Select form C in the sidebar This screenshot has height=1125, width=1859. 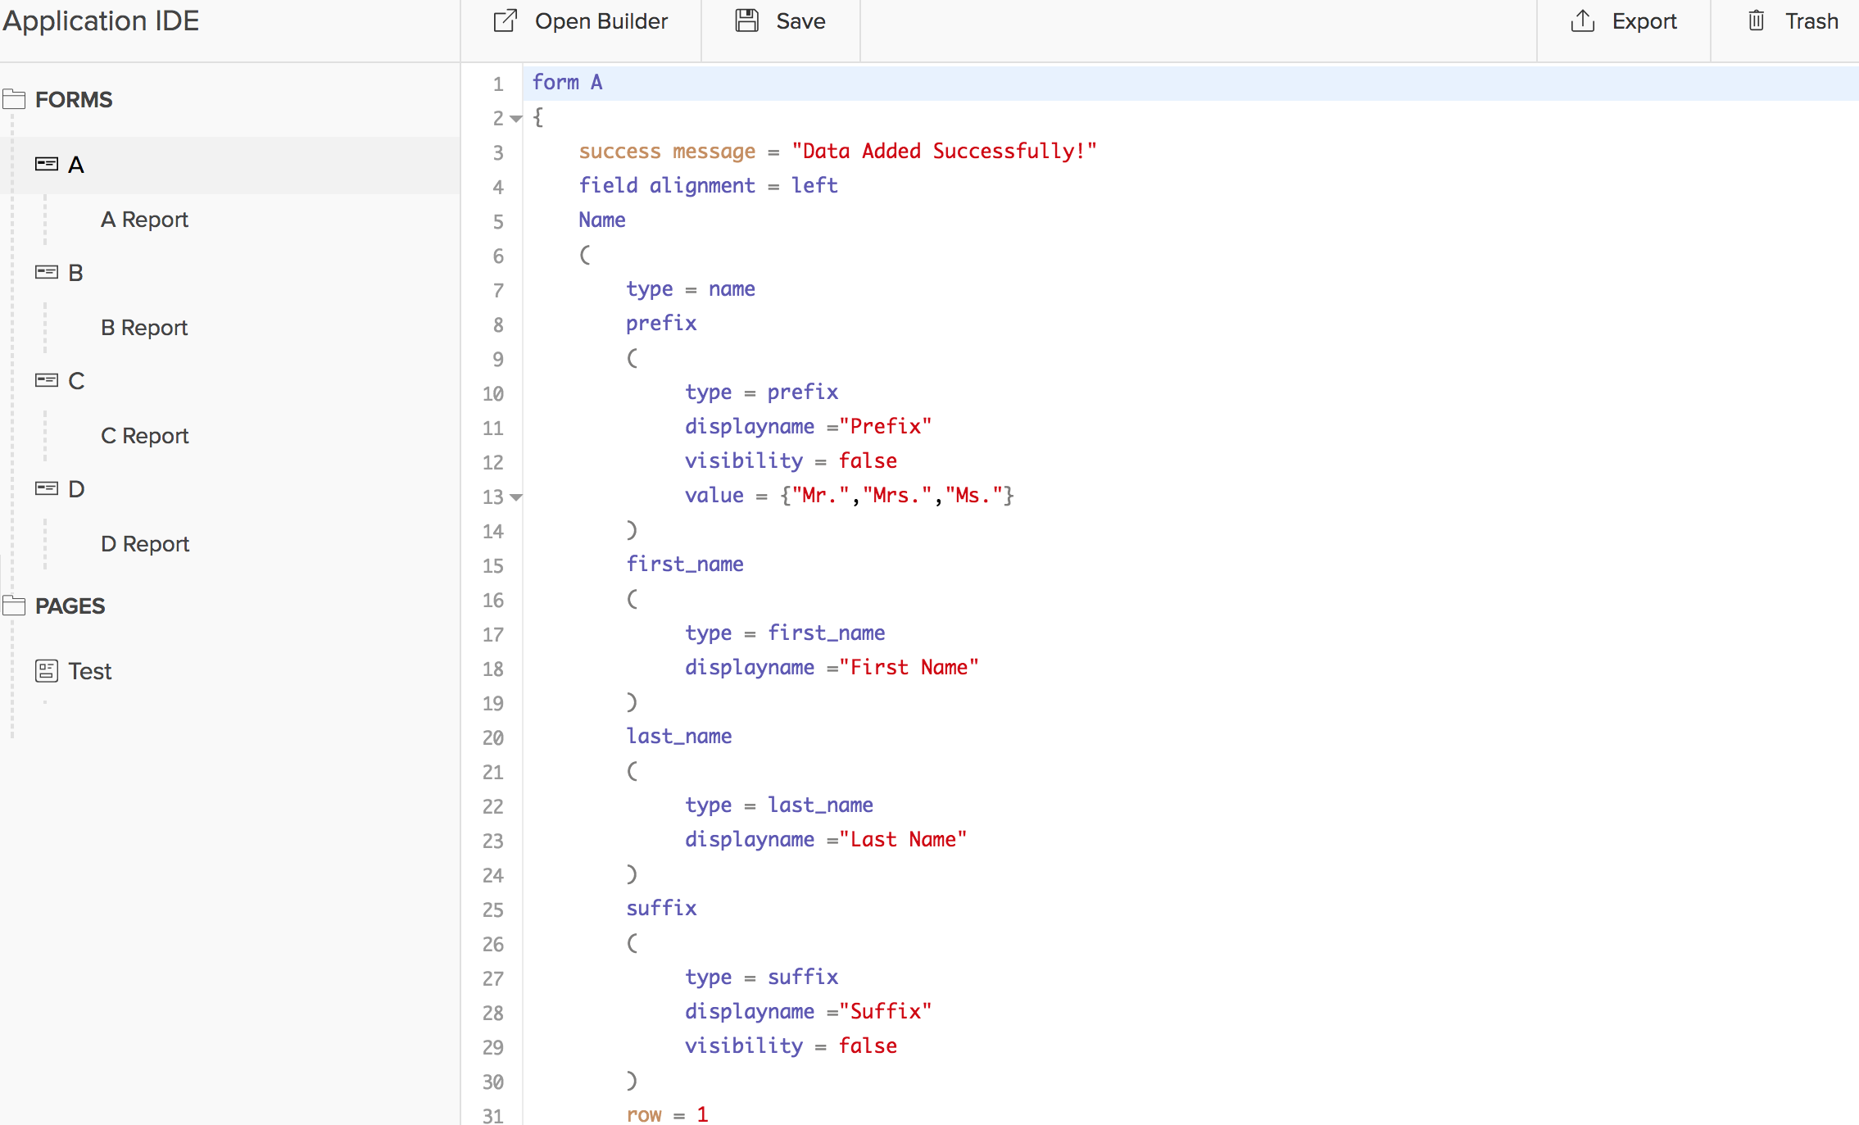76,379
